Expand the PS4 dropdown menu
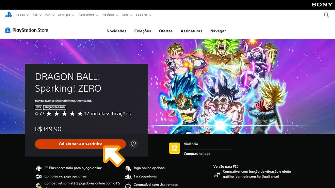The height and width of the screenshot is (188, 335). (50, 15)
